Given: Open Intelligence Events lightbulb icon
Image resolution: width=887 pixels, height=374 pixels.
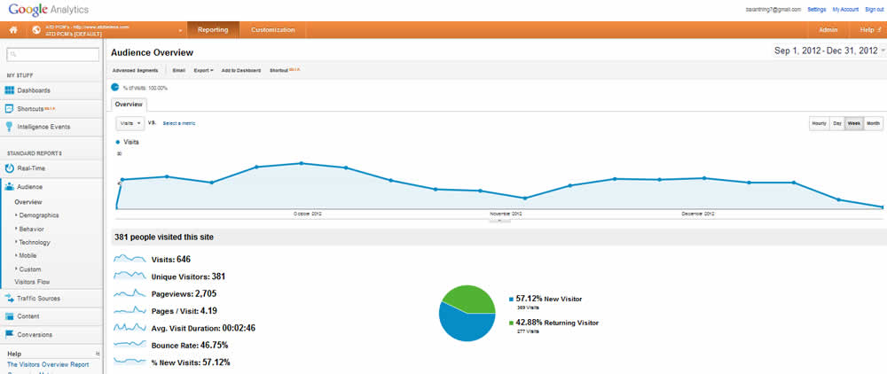Looking at the screenshot, I should (x=10, y=127).
